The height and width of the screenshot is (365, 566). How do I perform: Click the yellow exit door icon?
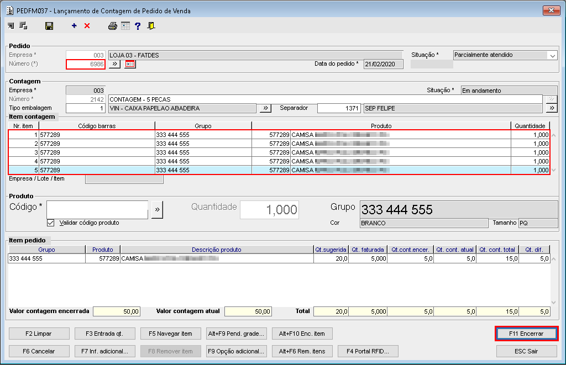click(151, 26)
